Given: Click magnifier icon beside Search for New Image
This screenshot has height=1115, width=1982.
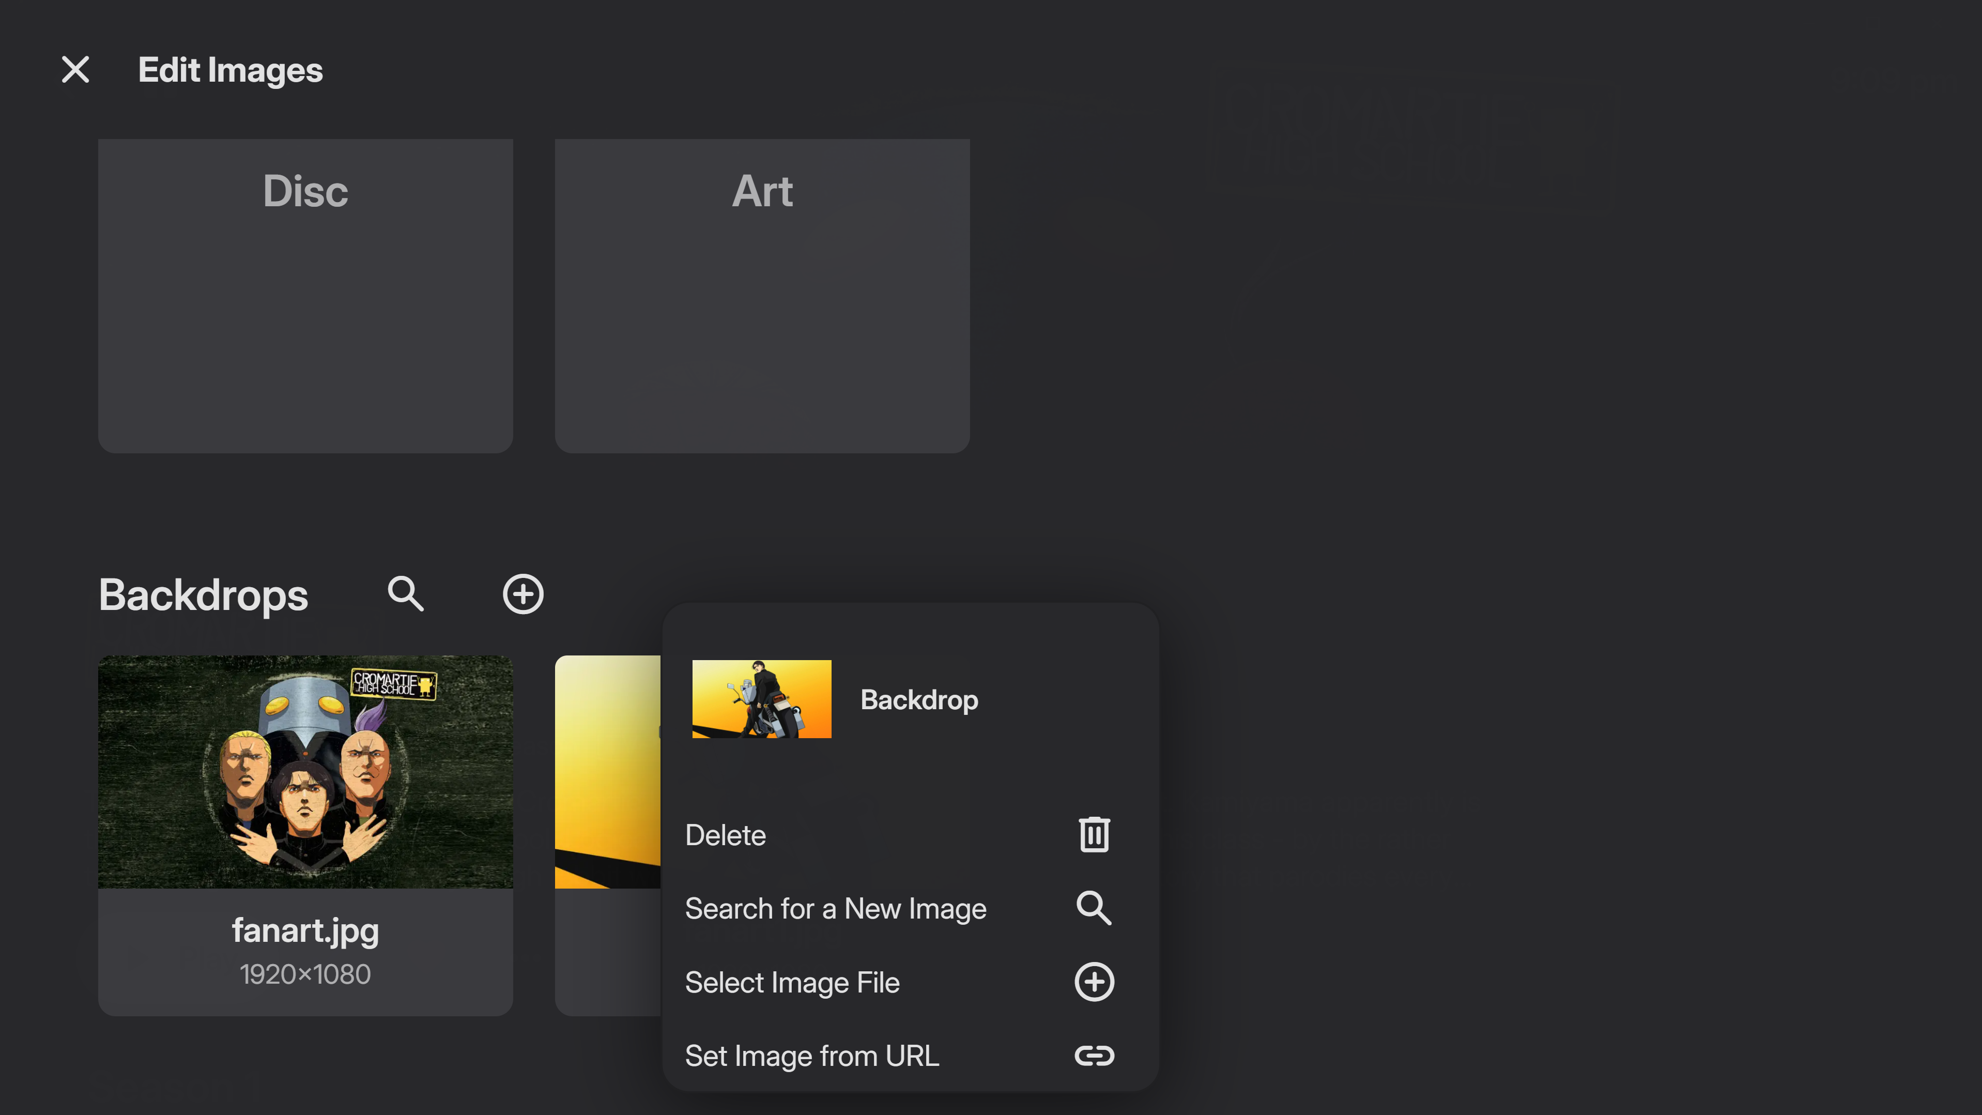Looking at the screenshot, I should pos(1094,908).
